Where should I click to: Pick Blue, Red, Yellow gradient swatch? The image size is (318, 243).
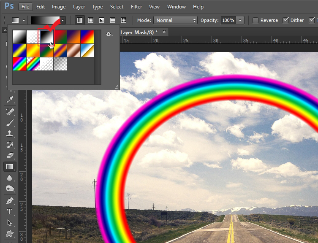point(87,37)
